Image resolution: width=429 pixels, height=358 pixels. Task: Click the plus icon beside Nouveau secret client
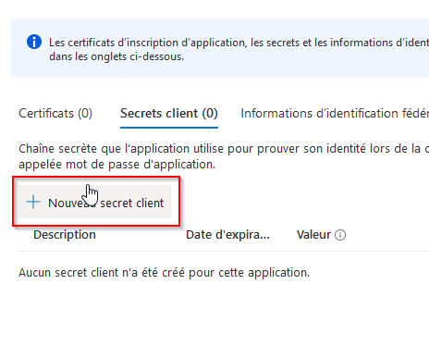[33, 203]
